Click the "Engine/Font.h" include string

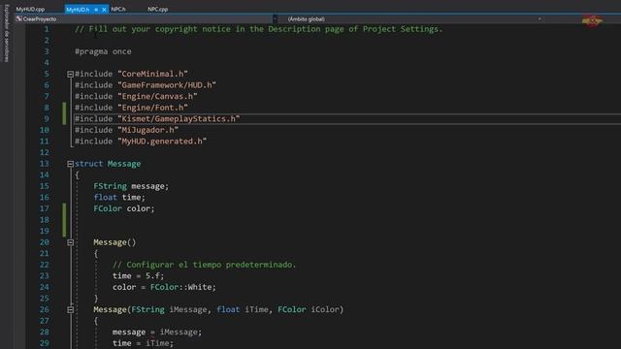(153, 108)
